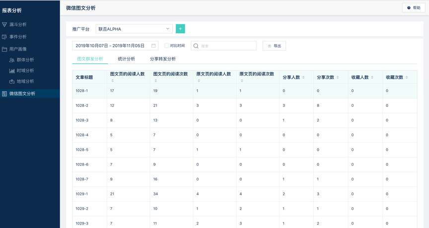Viewport: 429px width, 228px height.
Task: Select article row 1029-3
Action: pos(245,222)
